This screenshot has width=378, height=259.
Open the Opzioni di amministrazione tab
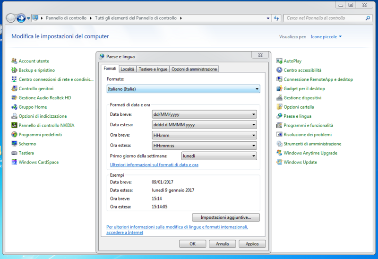[194, 69]
